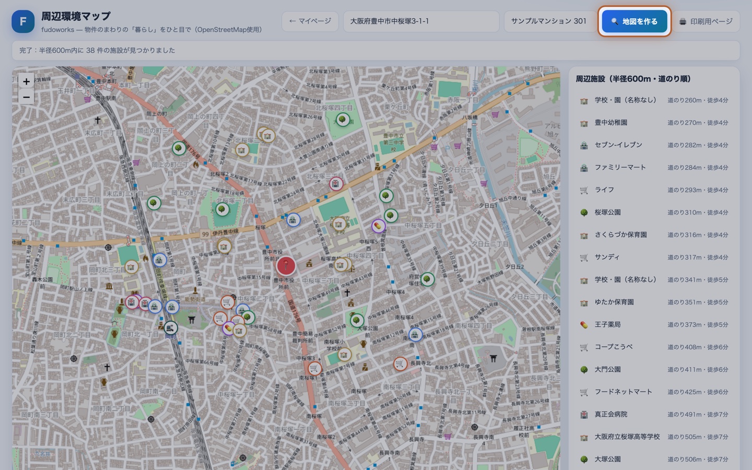Click the tree icon beside 大塚公園

click(584, 460)
